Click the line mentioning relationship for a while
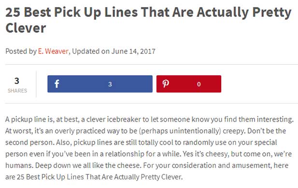Image resolution: width=298 pixels, height=188 pixels. tap(148, 154)
